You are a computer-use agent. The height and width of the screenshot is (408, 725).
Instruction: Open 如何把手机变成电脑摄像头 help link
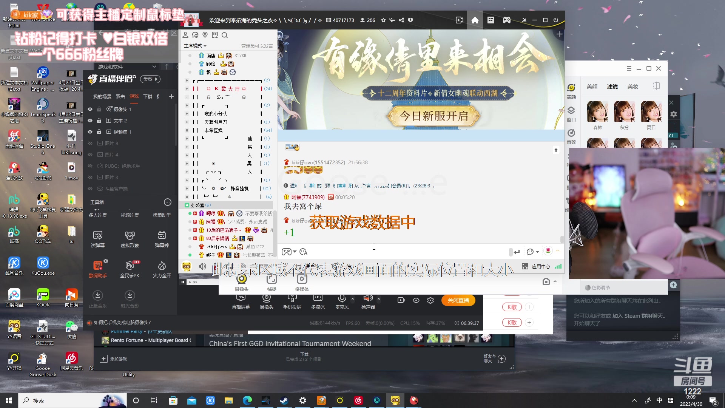pos(122,323)
